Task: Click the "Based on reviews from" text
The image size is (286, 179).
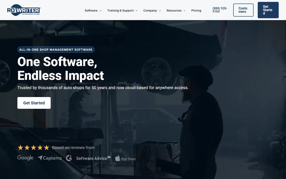Action: [x=73, y=148]
